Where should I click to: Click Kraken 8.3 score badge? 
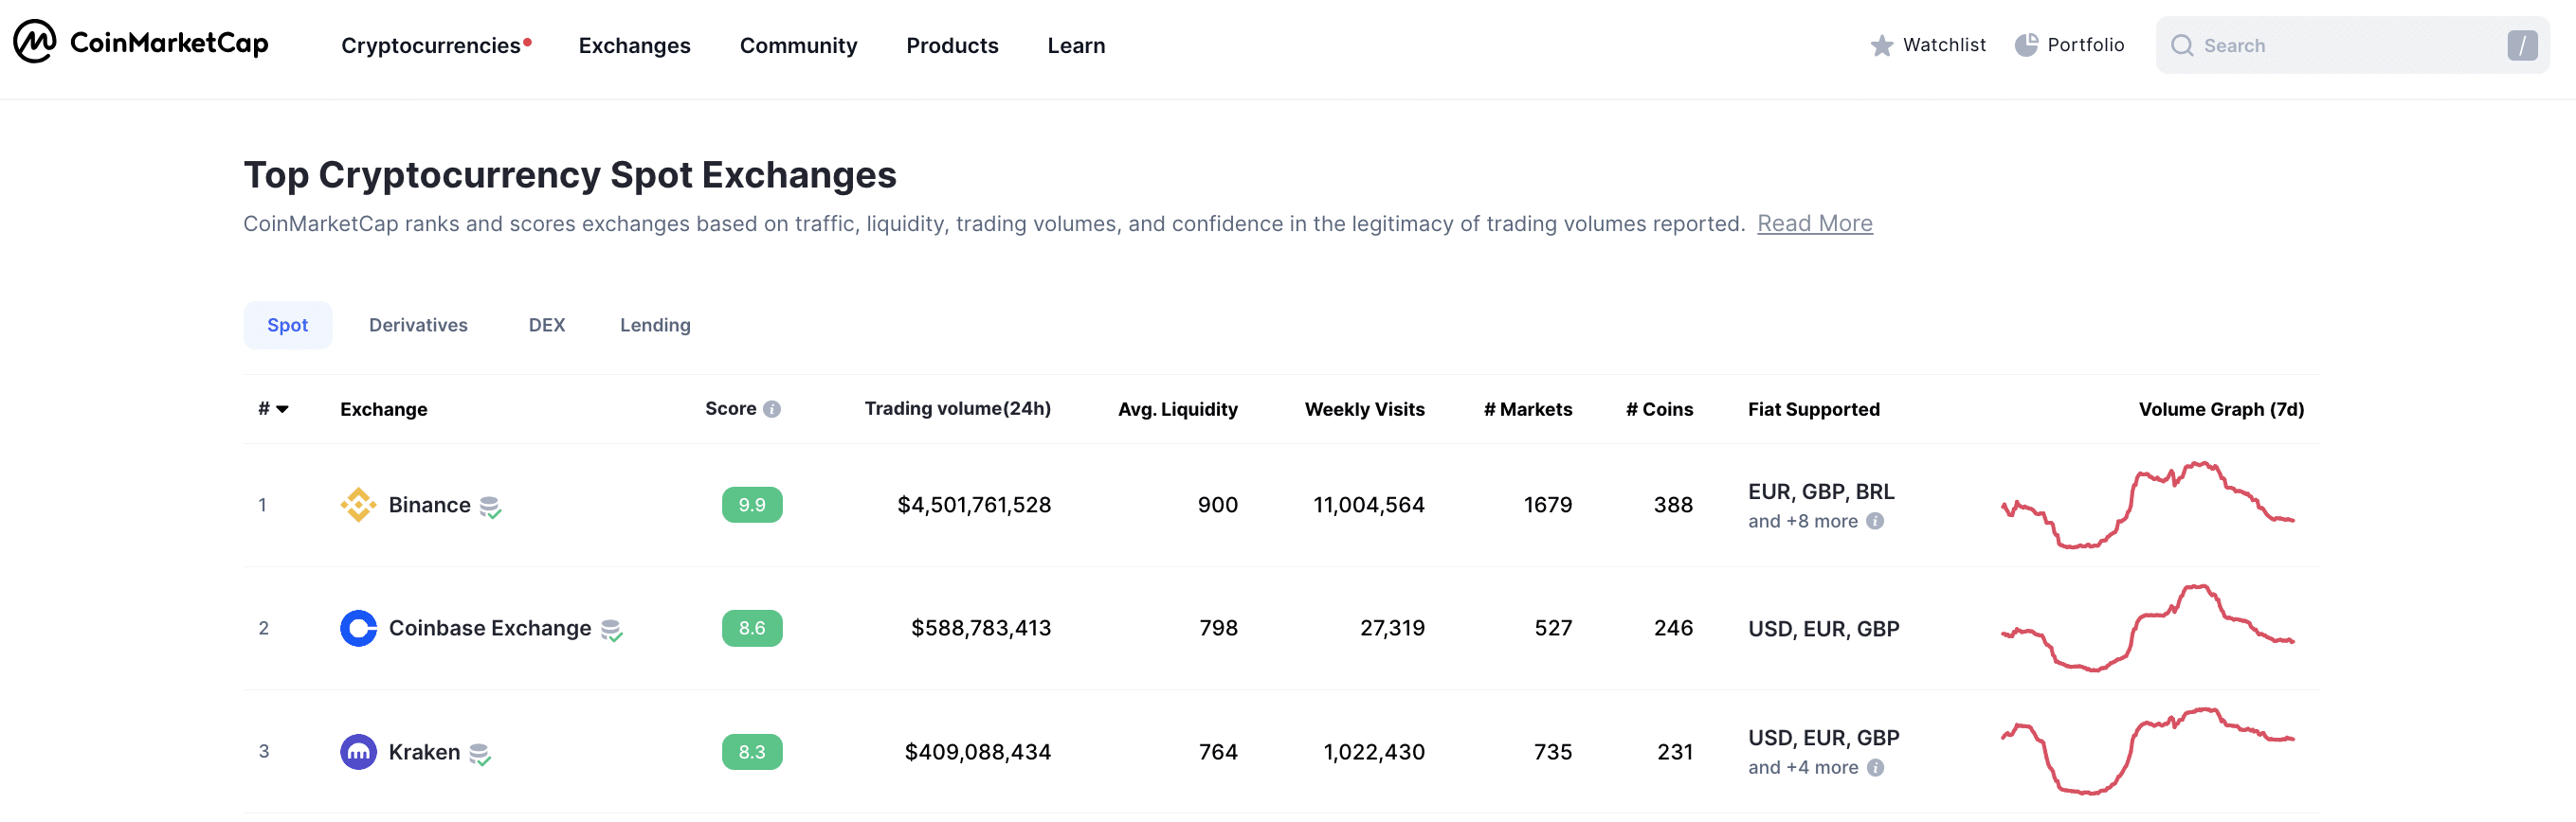click(x=752, y=752)
